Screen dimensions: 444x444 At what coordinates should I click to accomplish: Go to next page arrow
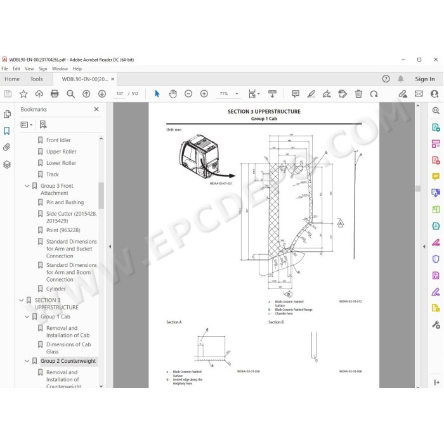[x=102, y=94]
